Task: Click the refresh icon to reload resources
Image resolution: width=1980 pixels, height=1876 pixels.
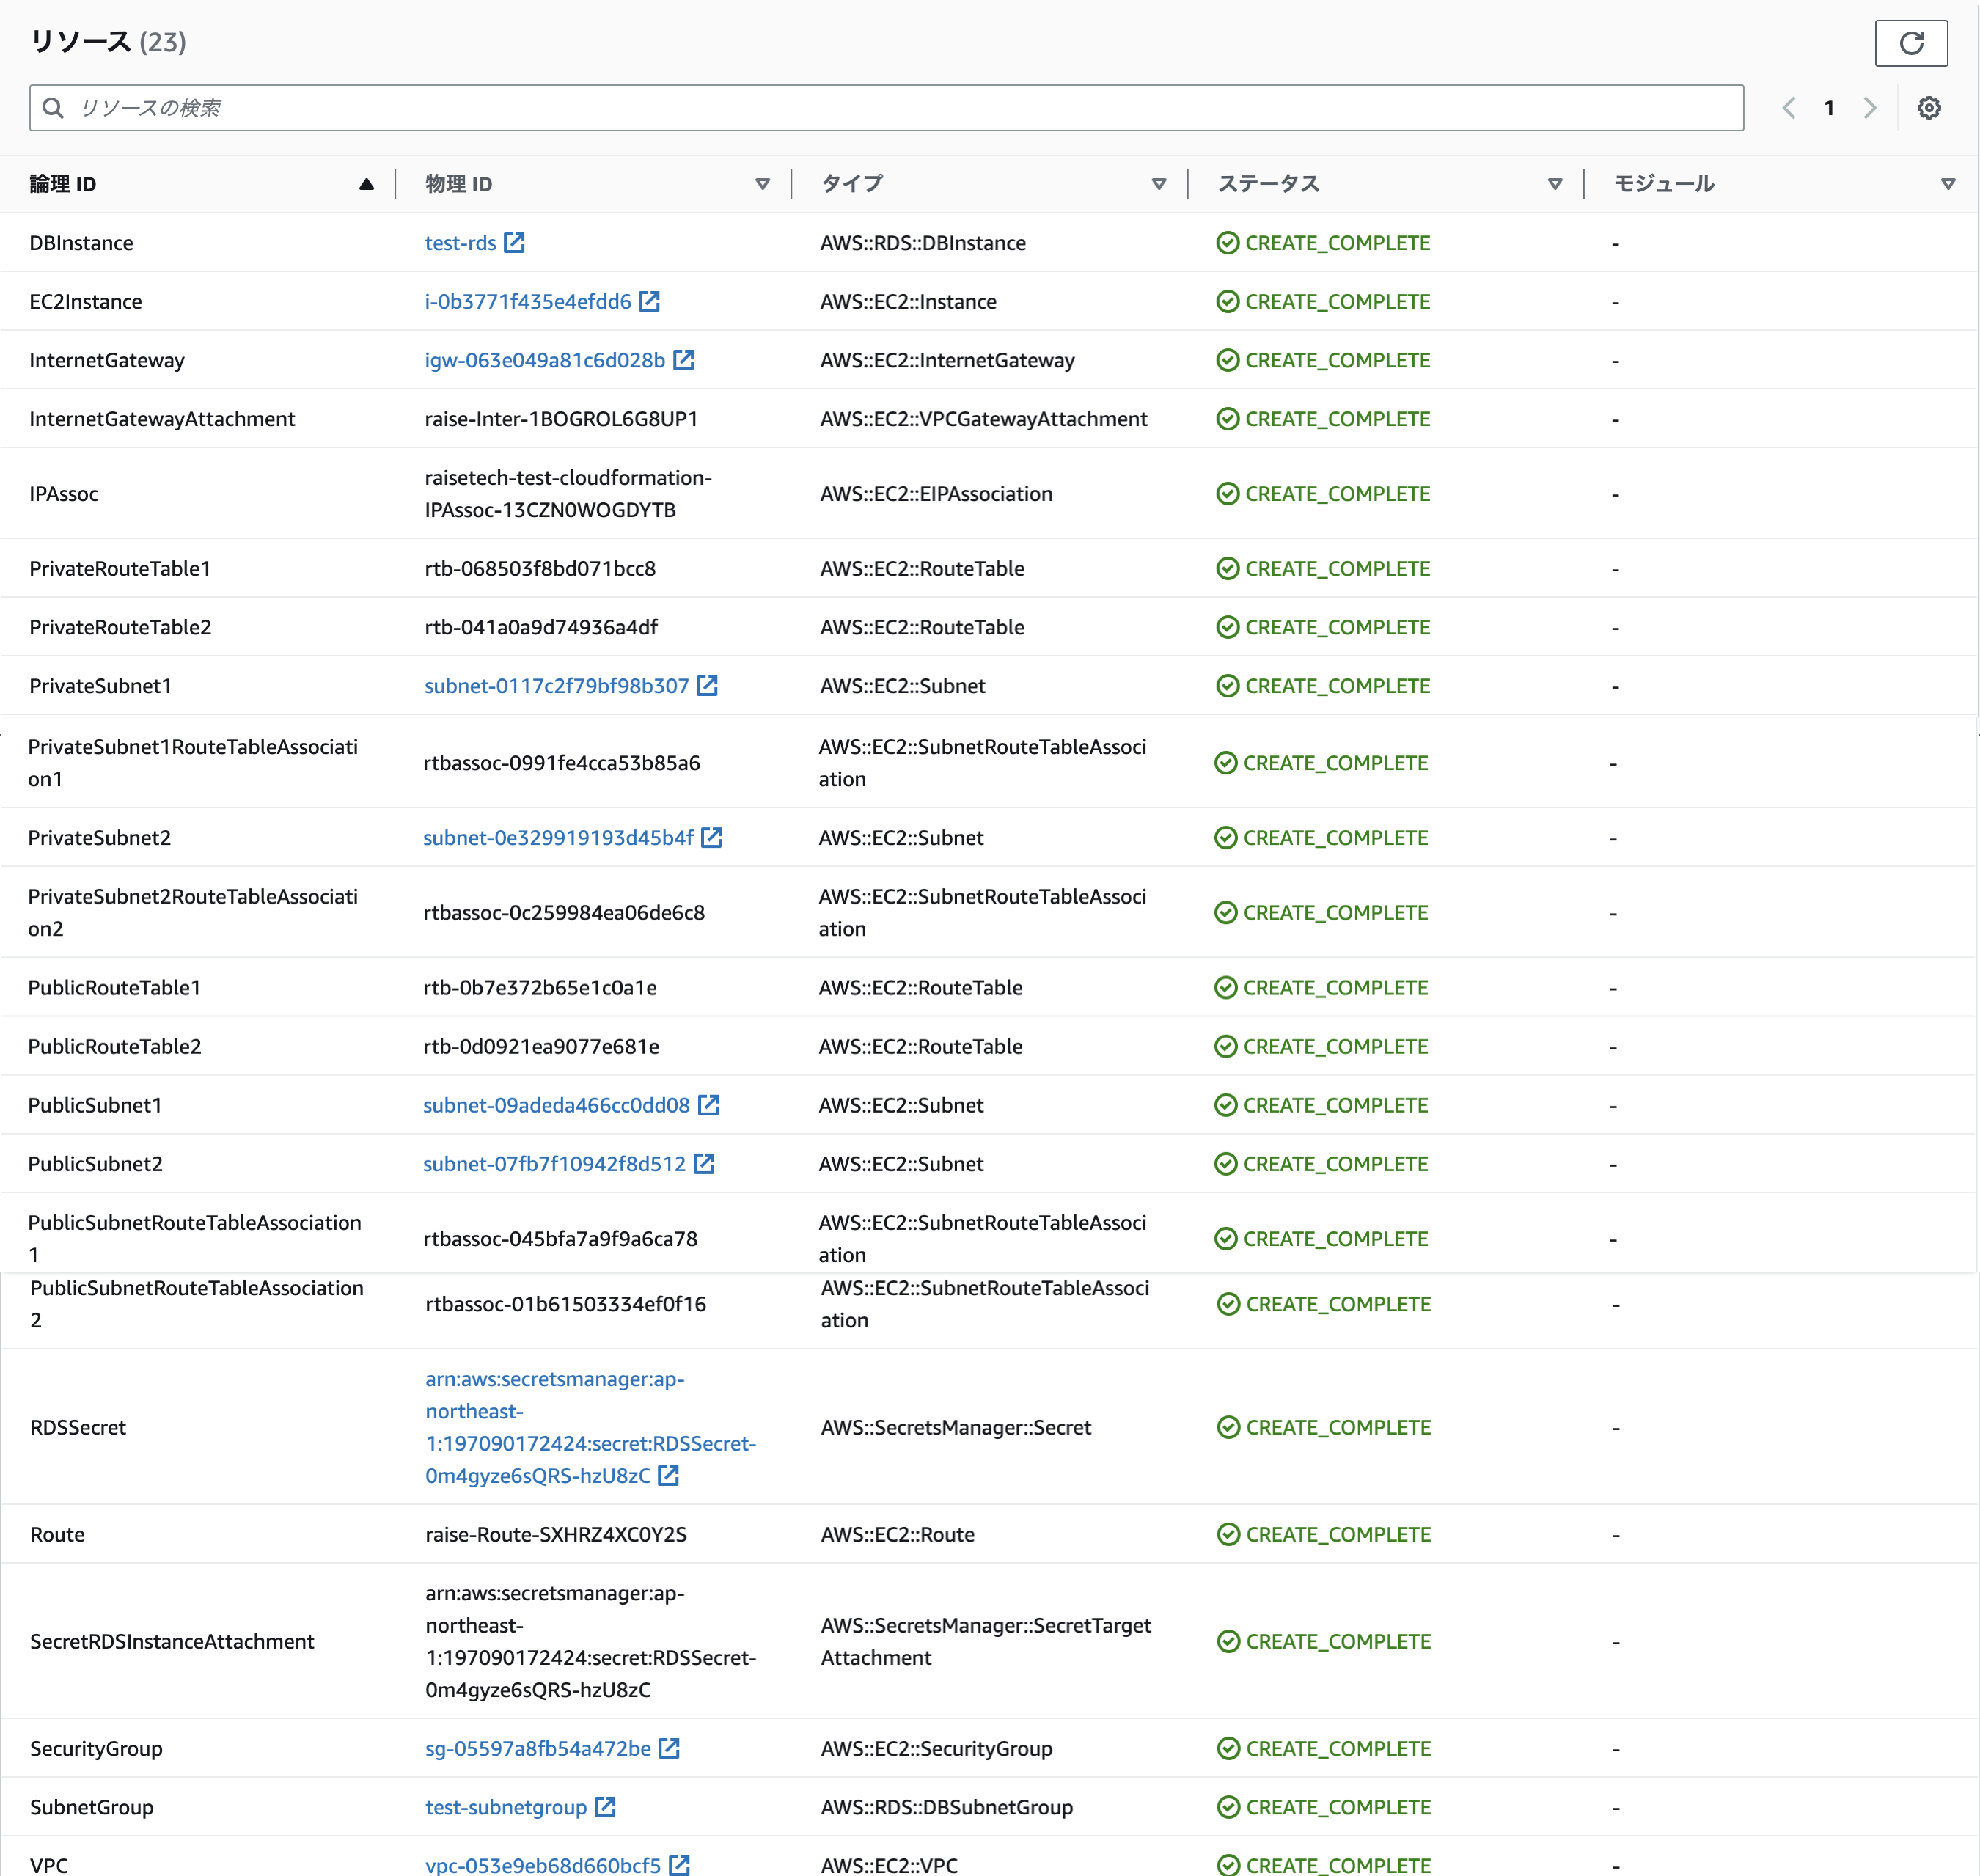Action: click(1911, 43)
